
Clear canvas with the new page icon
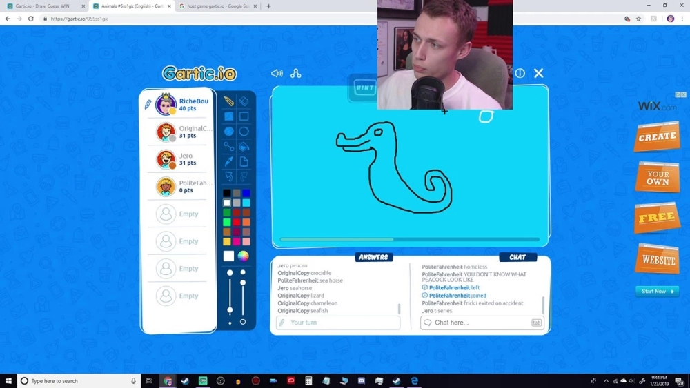click(244, 161)
